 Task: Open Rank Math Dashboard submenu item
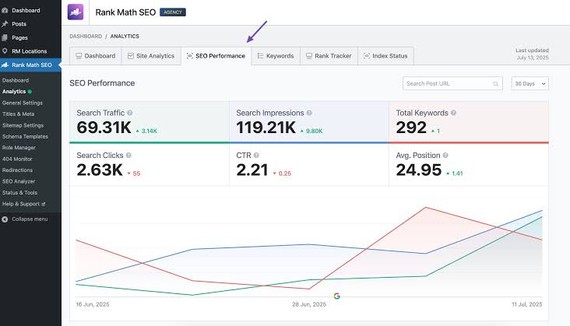click(x=16, y=80)
